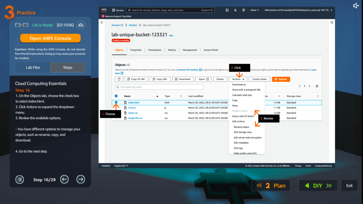Choose Share with a presigned URL
This screenshot has width=363, height=204.
coord(247,90)
